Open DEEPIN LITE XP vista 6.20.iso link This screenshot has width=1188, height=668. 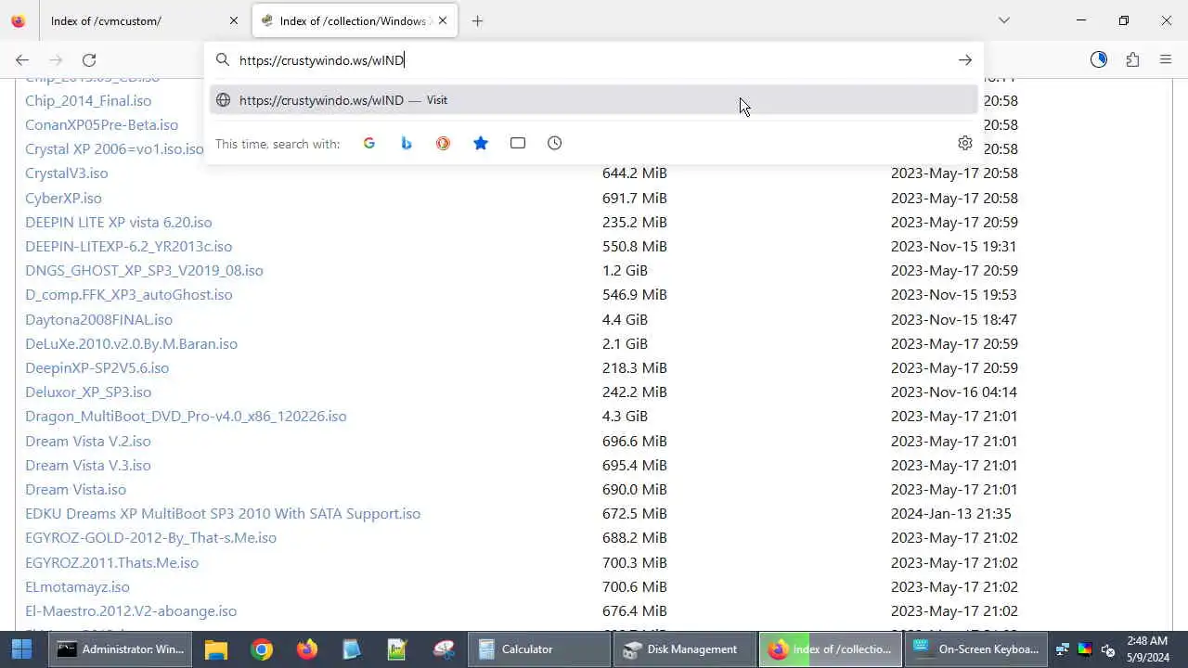119,222
